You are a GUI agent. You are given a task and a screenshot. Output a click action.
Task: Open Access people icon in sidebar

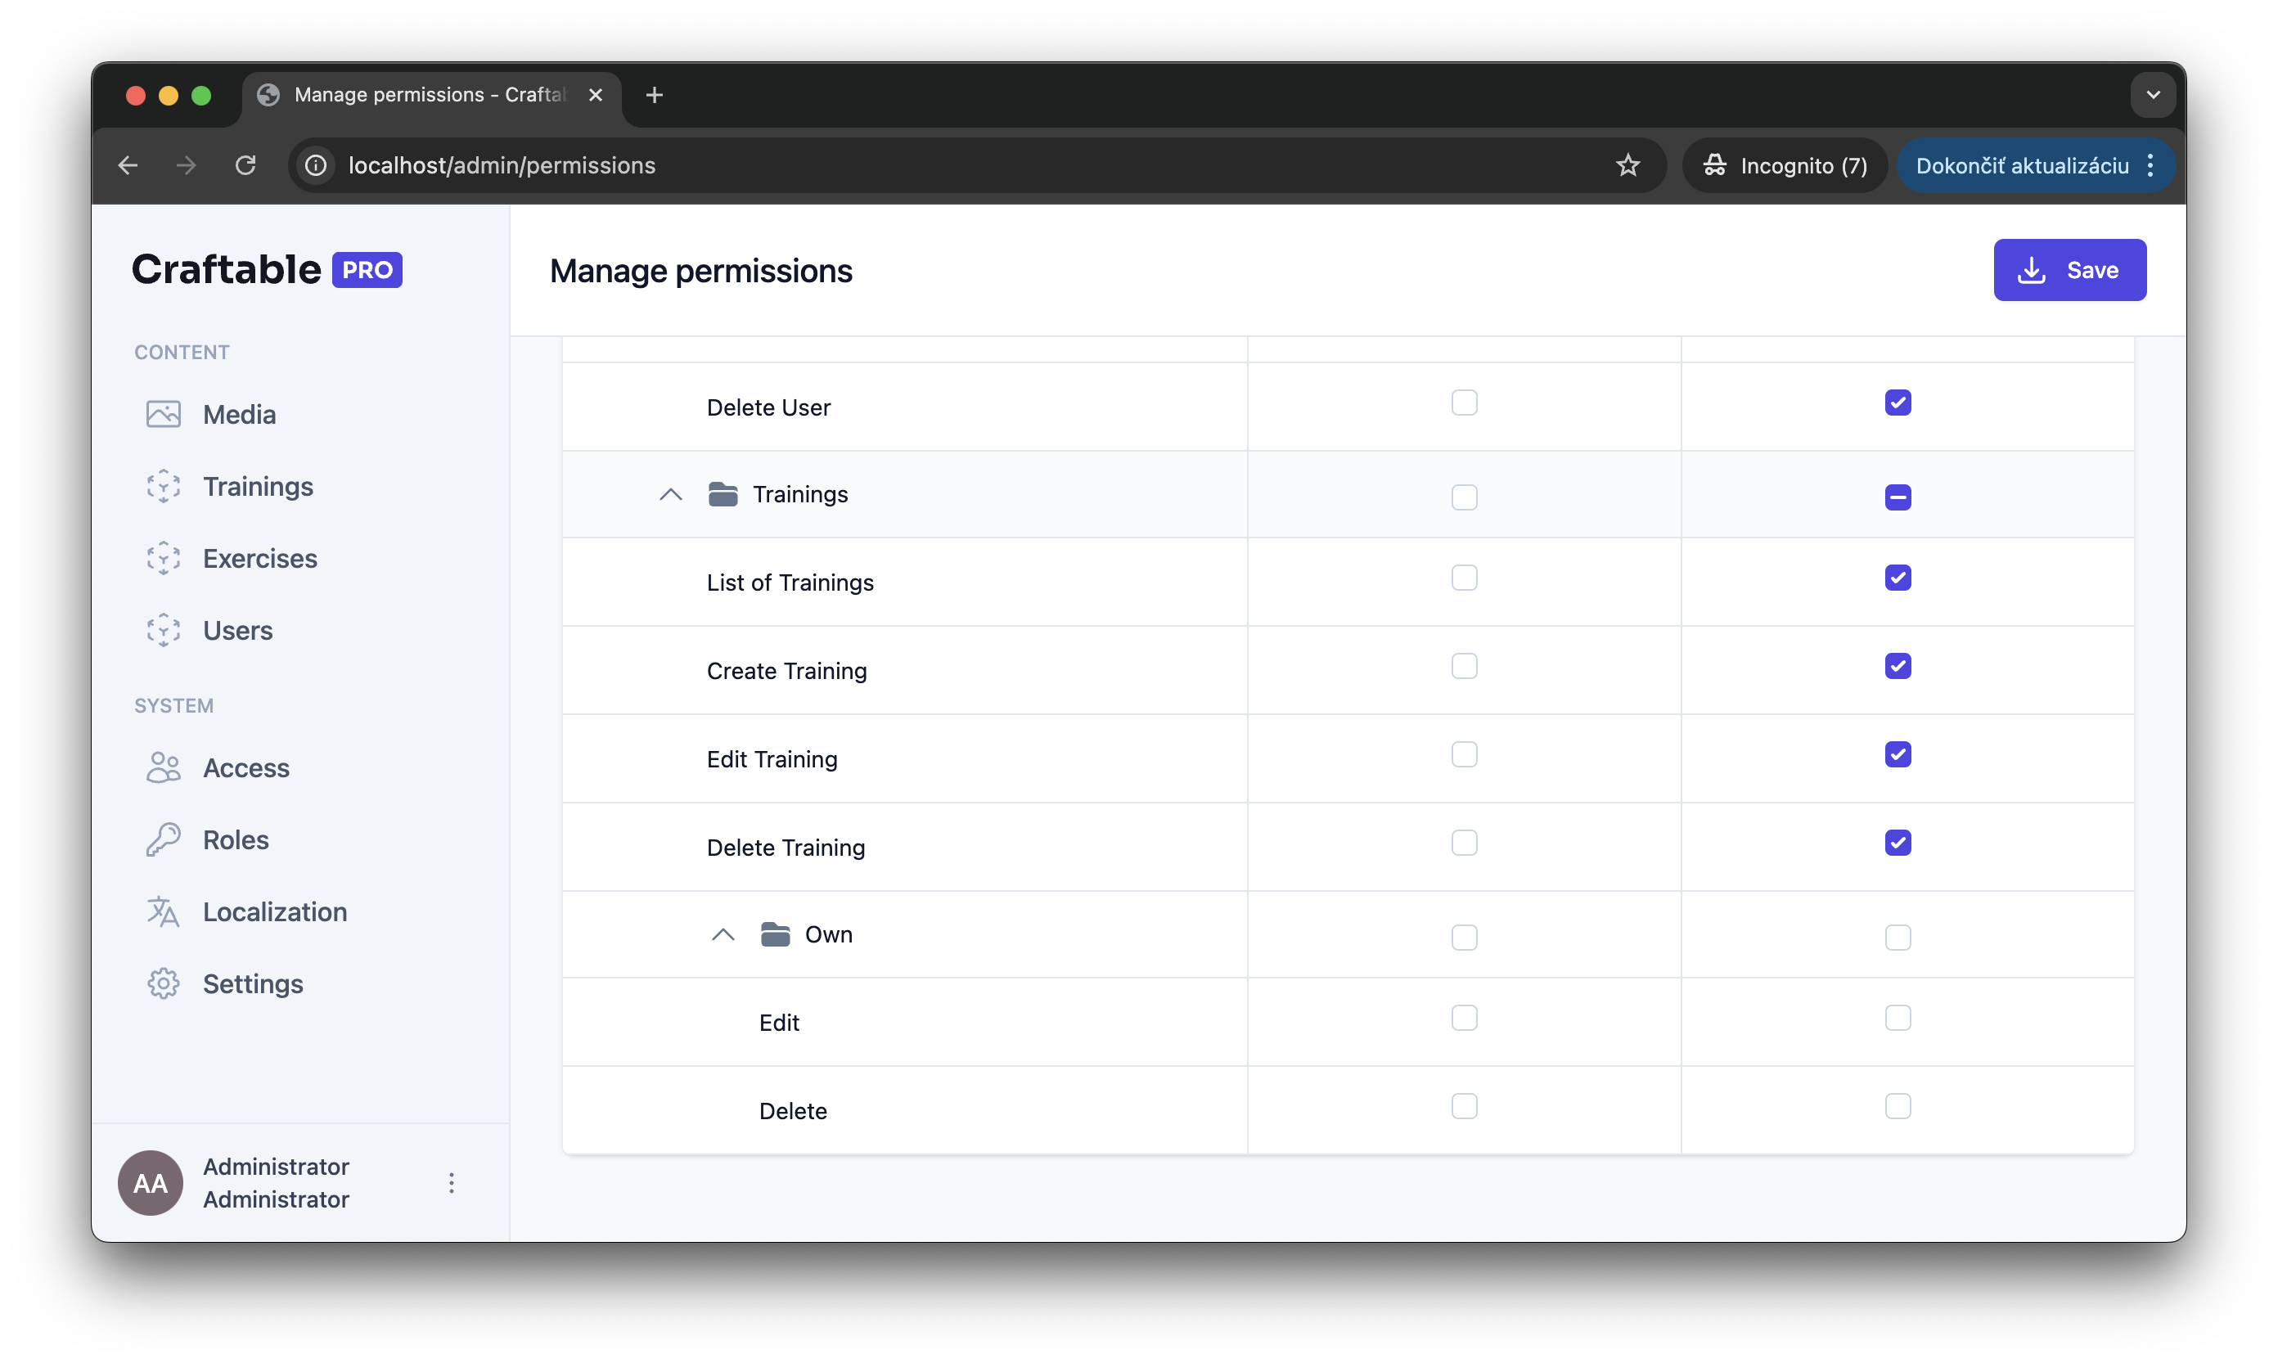tap(164, 768)
